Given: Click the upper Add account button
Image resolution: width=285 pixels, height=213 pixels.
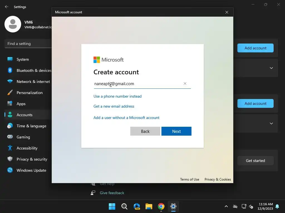Looking at the screenshot, I should tap(255, 48).
